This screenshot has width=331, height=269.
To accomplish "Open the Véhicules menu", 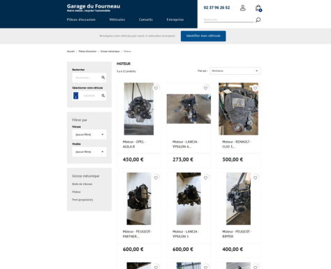I will pos(117,20).
